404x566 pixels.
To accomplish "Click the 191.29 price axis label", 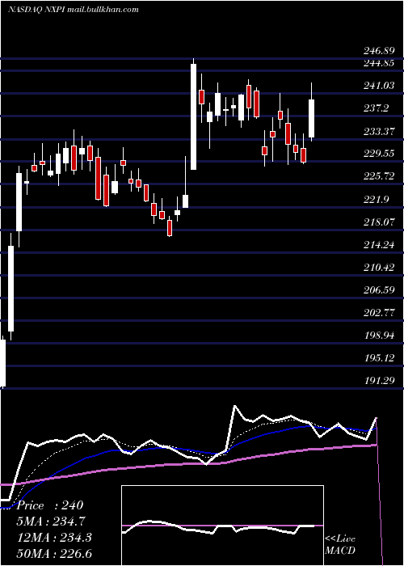I will point(378,381).
